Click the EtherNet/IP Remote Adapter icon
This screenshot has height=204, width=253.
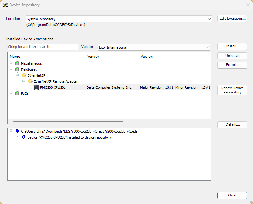point(30,81)
